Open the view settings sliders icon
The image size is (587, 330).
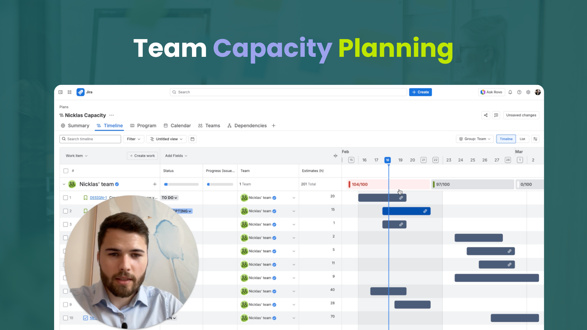[535, 139]
